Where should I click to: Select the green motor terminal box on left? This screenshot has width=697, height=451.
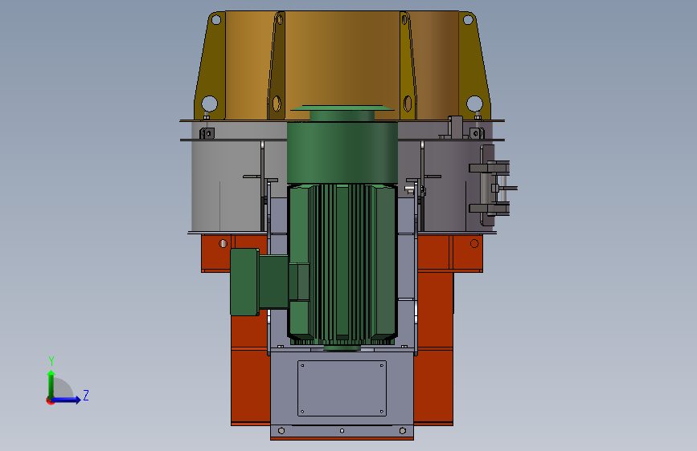244,282
